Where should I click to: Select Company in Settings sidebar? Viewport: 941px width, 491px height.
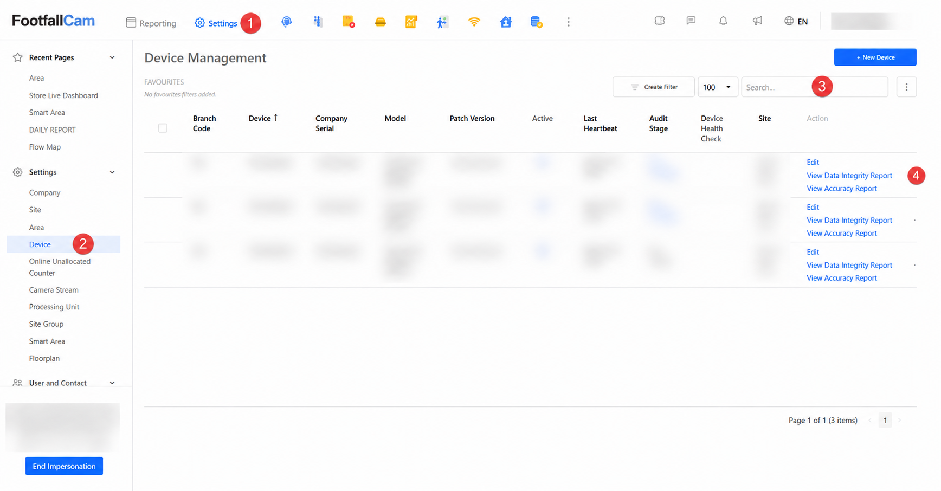click(44, 192)
